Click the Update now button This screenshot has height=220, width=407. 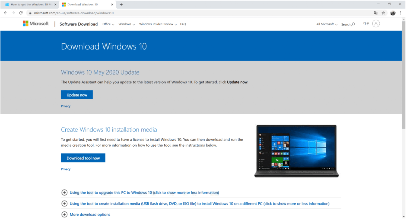77,95
